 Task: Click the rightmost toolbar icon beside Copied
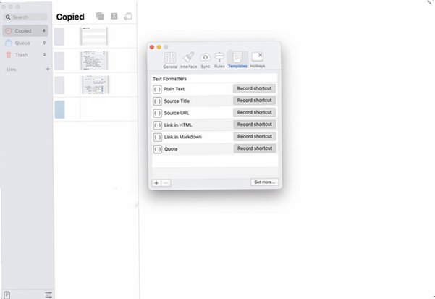click(128, 17)
